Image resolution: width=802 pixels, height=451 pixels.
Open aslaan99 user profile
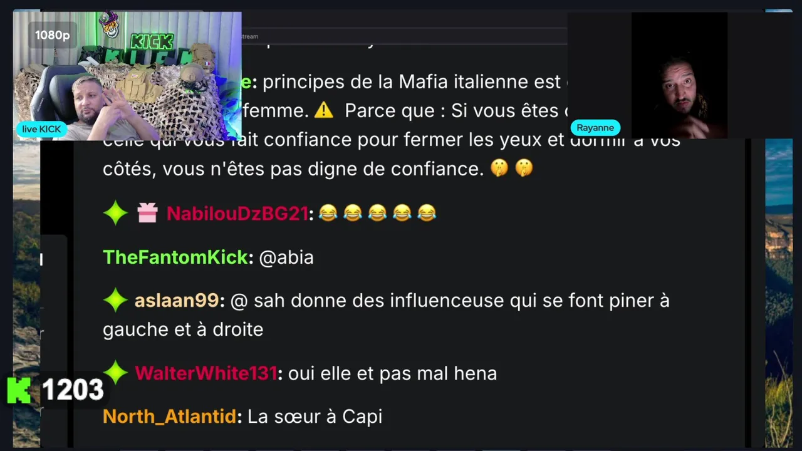click(177, 301)
